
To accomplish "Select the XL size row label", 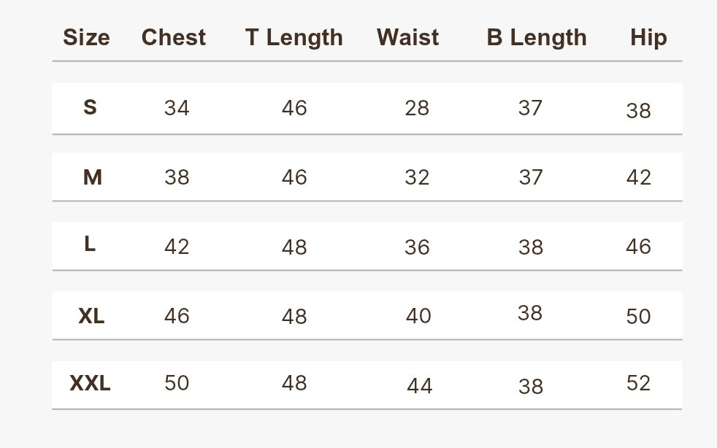I will pyautogui.click(x=91, y=316).
